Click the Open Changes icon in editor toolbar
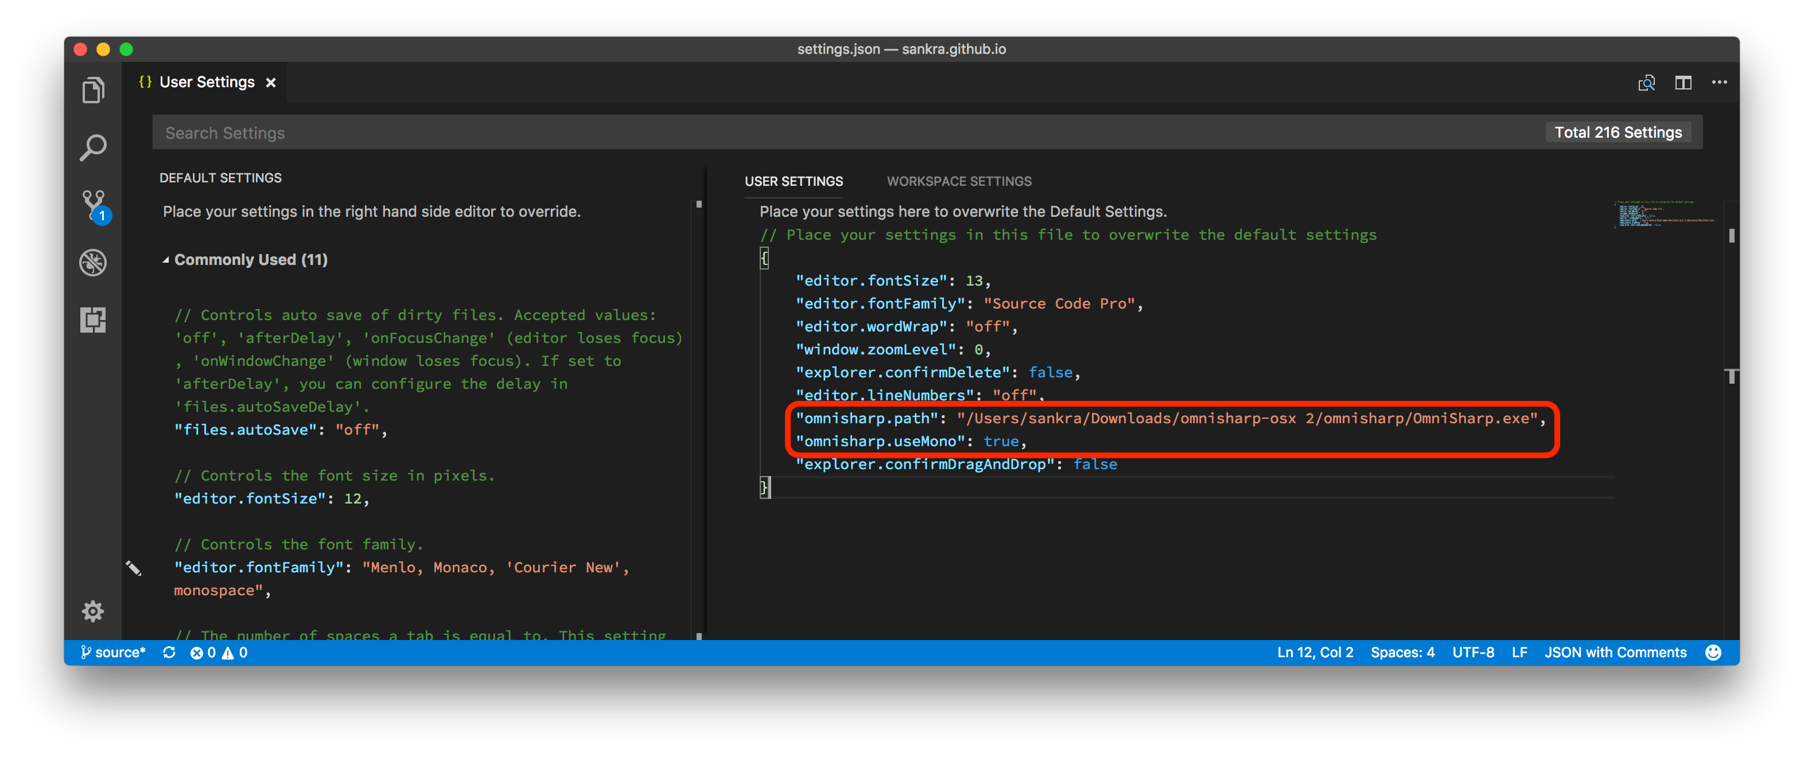Screen dimensions: 1804x757 1646,83
